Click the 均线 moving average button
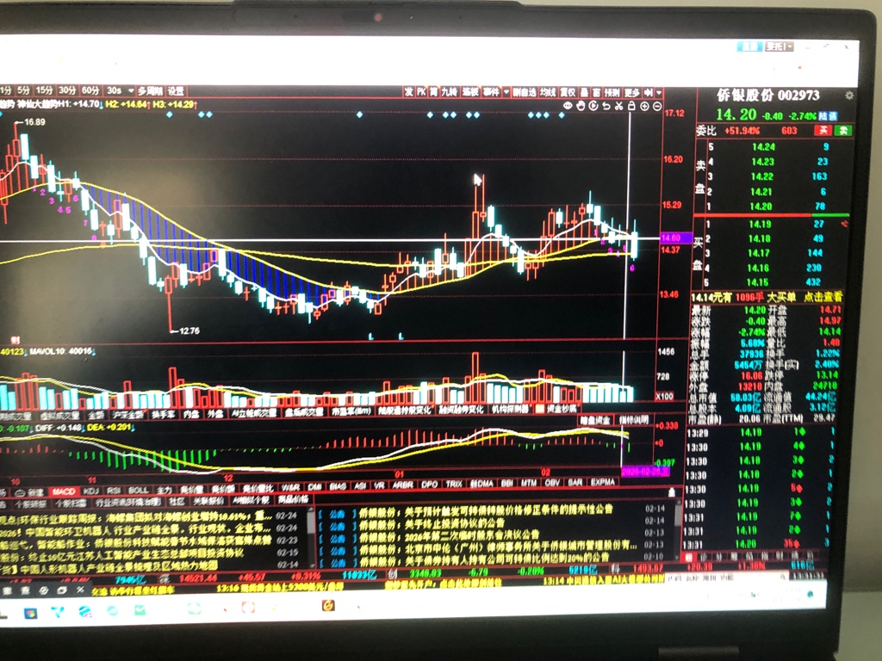882x661 pixels. point(548,92)
